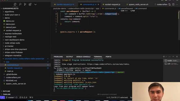180x101 pixels.
Task: Click the remote window status icon
Action: pyautogui.click(x=3, y=97)
